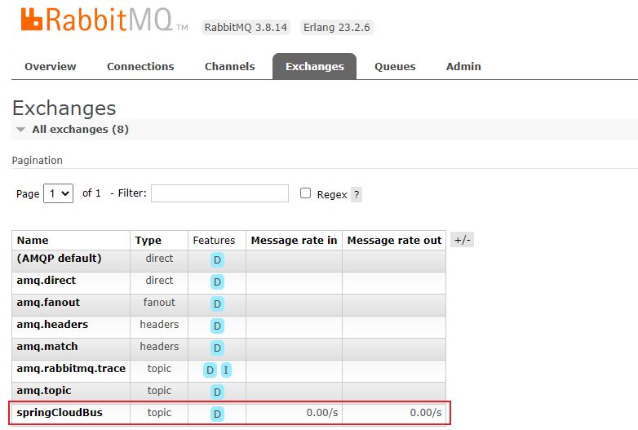Click the RabbitMQ logo
This screenshot has height=430, width=638.
pyautogui.click(x=104, y=20)
